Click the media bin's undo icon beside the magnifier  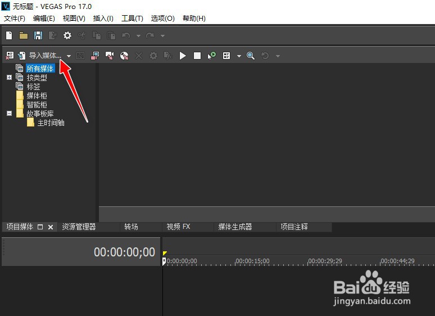click(265, 56)
